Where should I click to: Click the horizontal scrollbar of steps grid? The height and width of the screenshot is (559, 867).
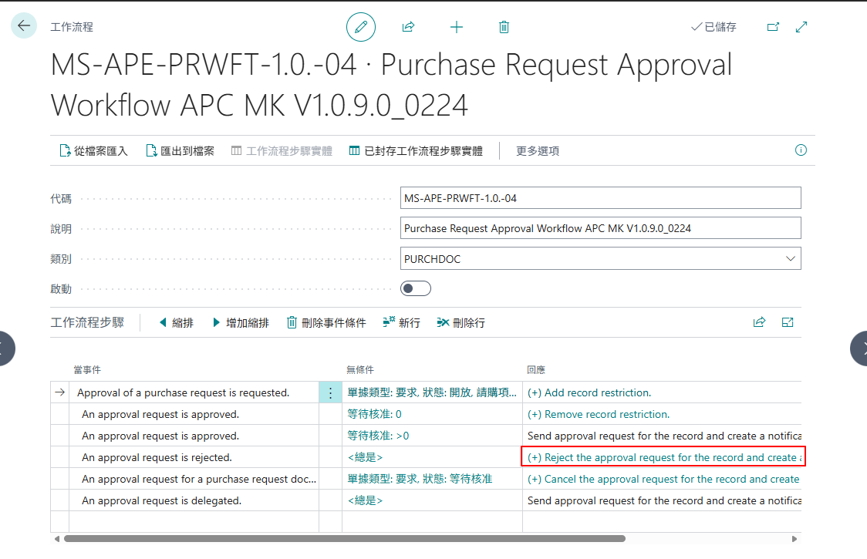pos(345,538)
